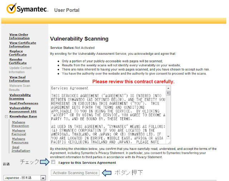
Task: Click the Activate Scanning Service button
Action: [x=75, y=173]
